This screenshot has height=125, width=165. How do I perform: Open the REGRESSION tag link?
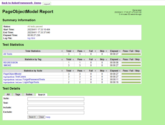pos(10,63)
